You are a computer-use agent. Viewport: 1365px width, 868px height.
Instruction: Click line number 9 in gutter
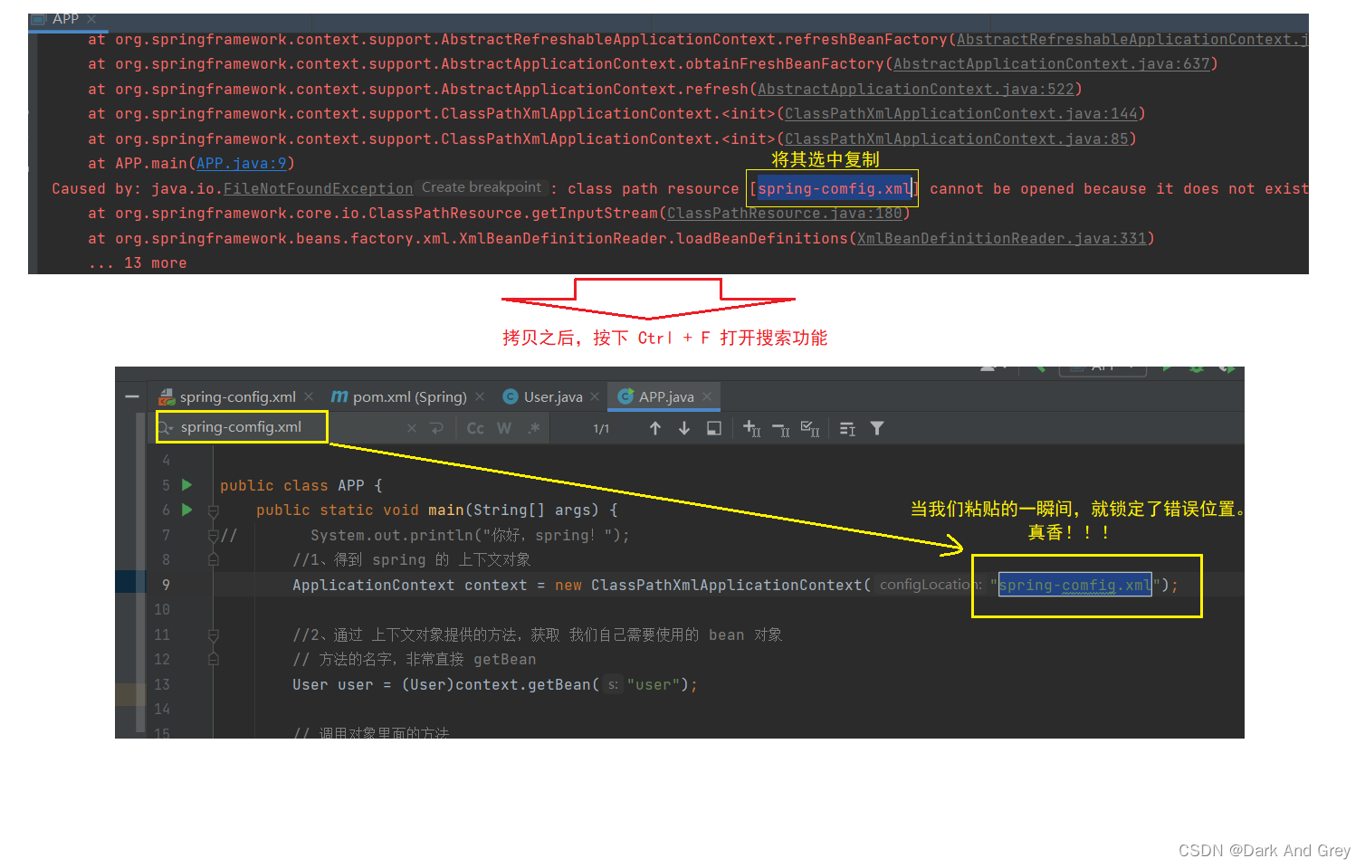pyautogui.click(x=166, y=585)
